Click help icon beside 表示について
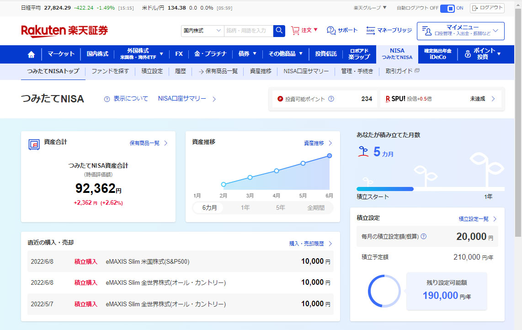Viewport: 522px width, 330px height. [107, 99]
